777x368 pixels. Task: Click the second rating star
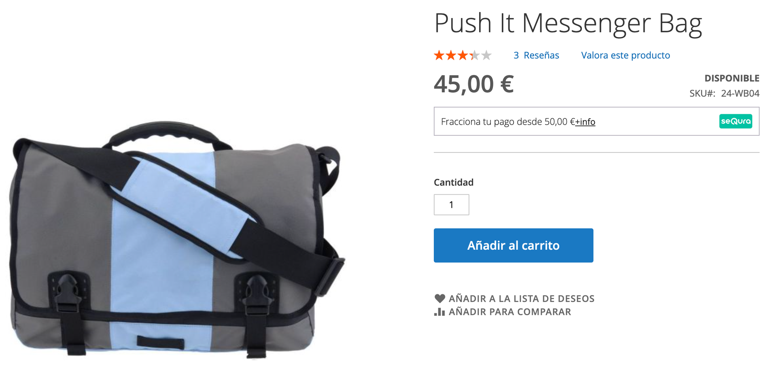pyautogui.click(x=451, y=55)
